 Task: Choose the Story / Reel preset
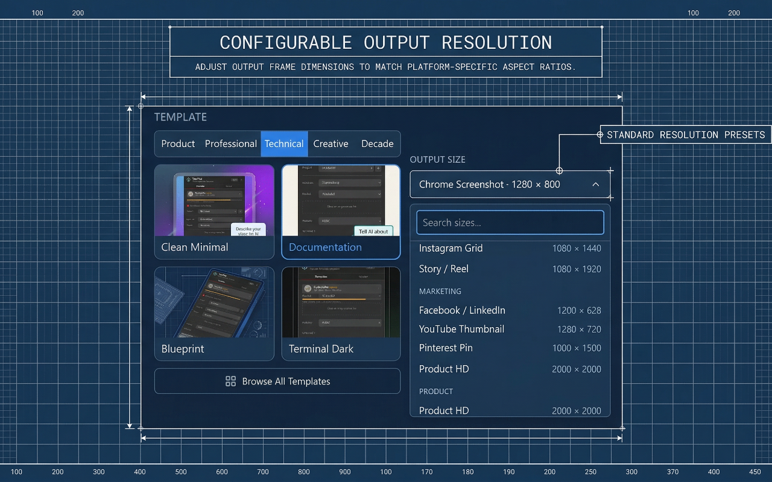(x=510, y=269)
